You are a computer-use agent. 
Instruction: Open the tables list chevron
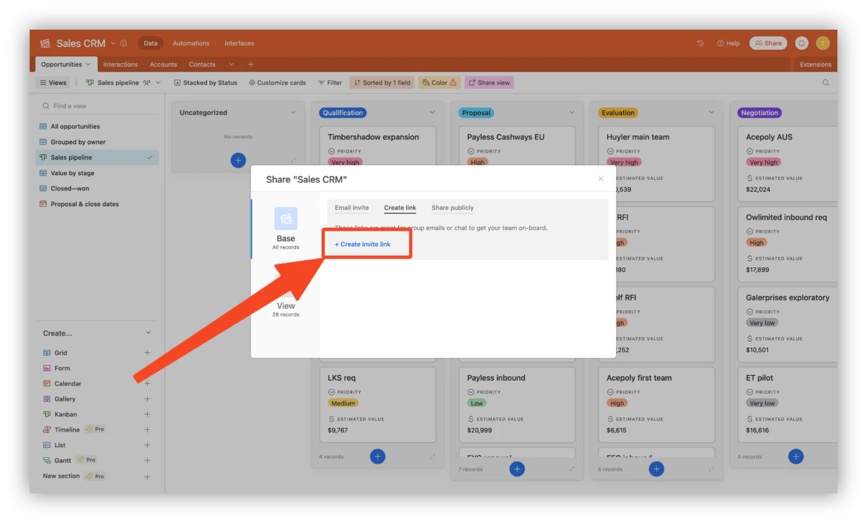[231, 64]
